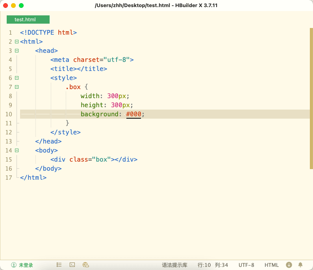Open the built-in terminal icon
Viewport: 313px width, 270px height.
[72, 265]
